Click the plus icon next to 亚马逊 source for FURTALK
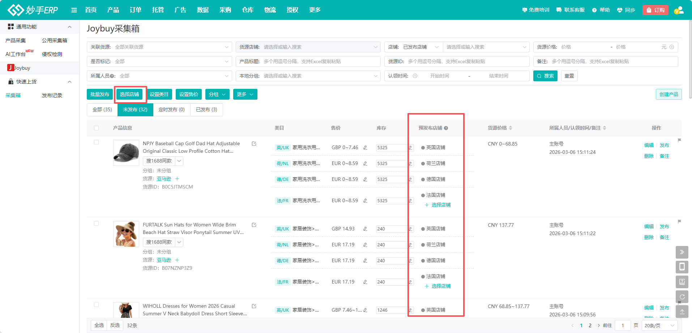 177,260
